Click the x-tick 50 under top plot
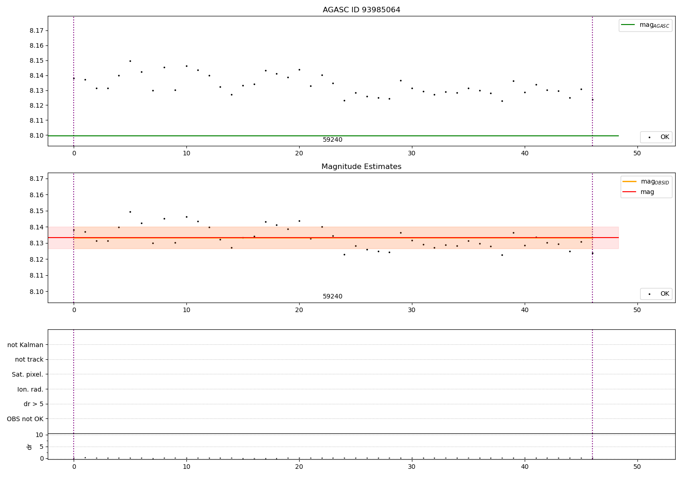Viewport: 682px width, 477px height. [637, 154]
